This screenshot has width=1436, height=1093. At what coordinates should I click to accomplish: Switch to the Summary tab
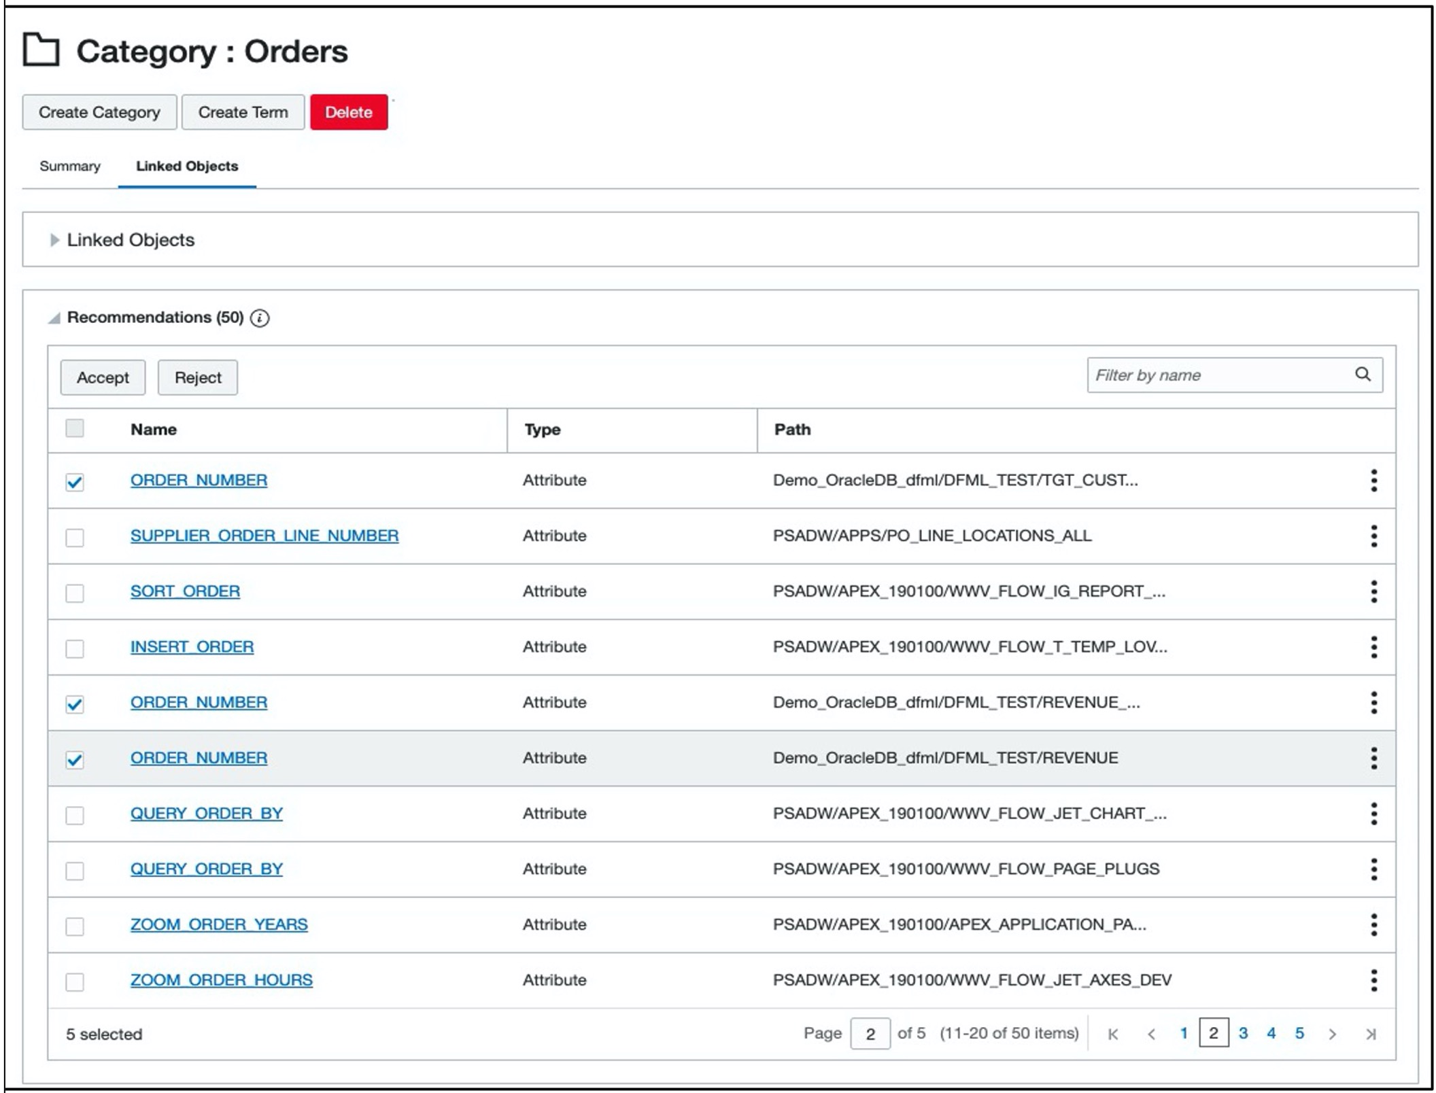pyautogui.click(x=69, y=167)
